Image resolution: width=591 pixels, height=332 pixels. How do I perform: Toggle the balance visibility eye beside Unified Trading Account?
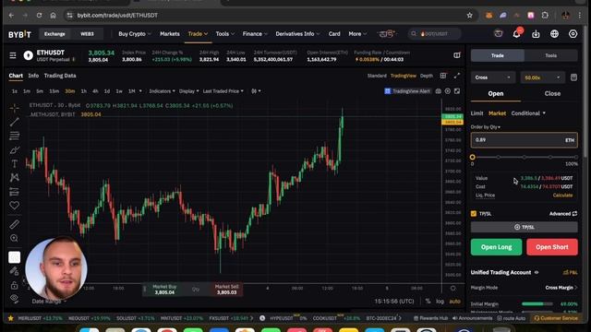click(x=537, y=273)
